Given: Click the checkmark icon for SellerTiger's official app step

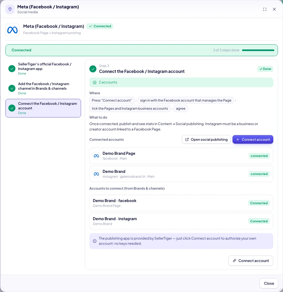Looking at the screenshot, I should [x=12, y=69].
